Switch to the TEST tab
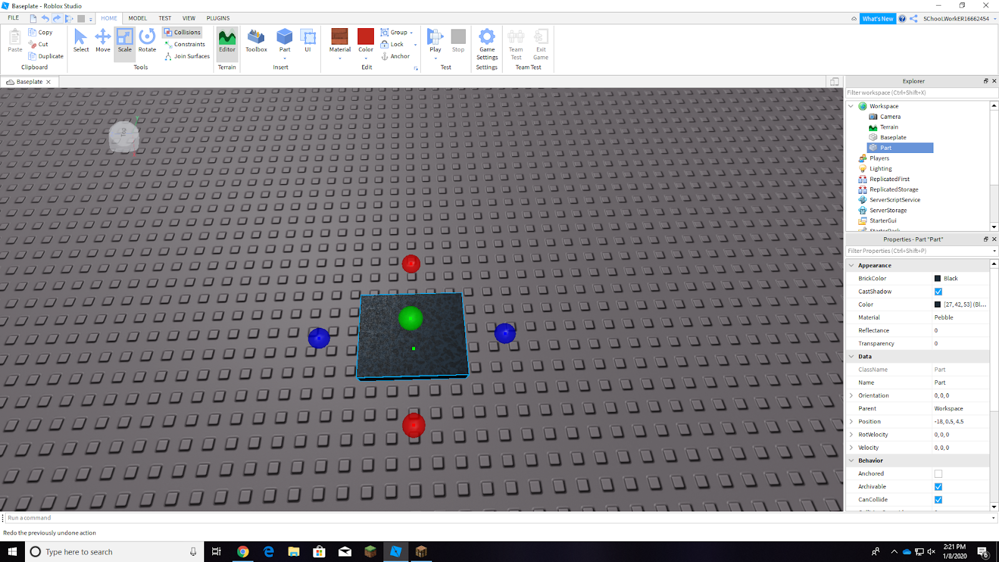The width and height of the screenshot is (999, 562). coord(165,18)
